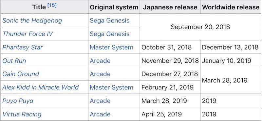Open the Virtua Racing title link

pos(22,114)
